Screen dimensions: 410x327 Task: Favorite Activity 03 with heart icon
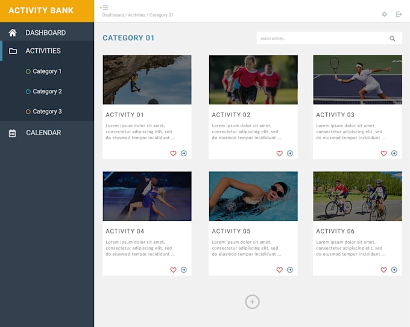click(383, 153)
